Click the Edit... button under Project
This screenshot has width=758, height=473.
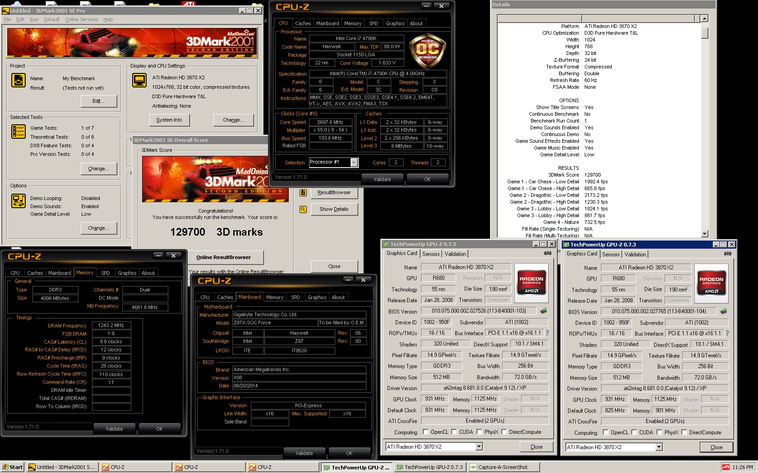pos(98,101)
